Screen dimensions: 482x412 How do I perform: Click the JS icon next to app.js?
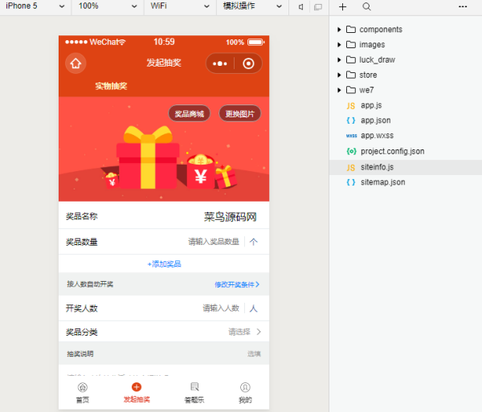(x=351, y=106)
